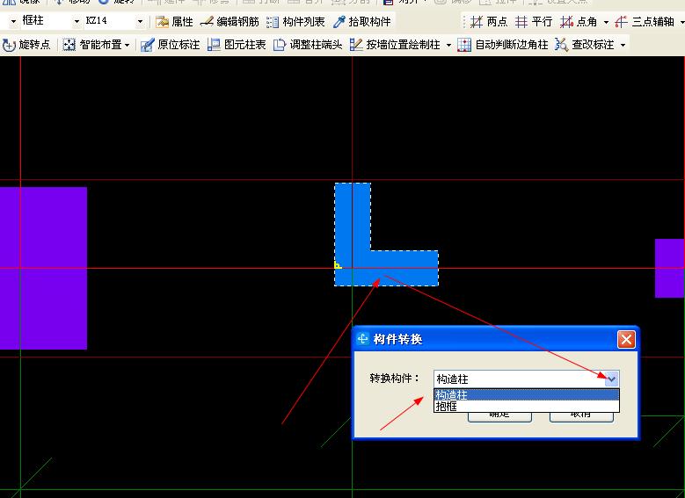
Task: Expand the small arrow left of 框柱
Action: [13, 21]
